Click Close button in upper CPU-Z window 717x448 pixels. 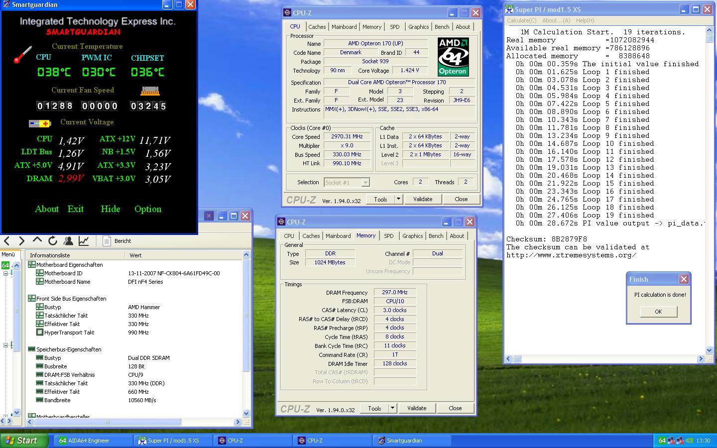[x=461, y=199]
